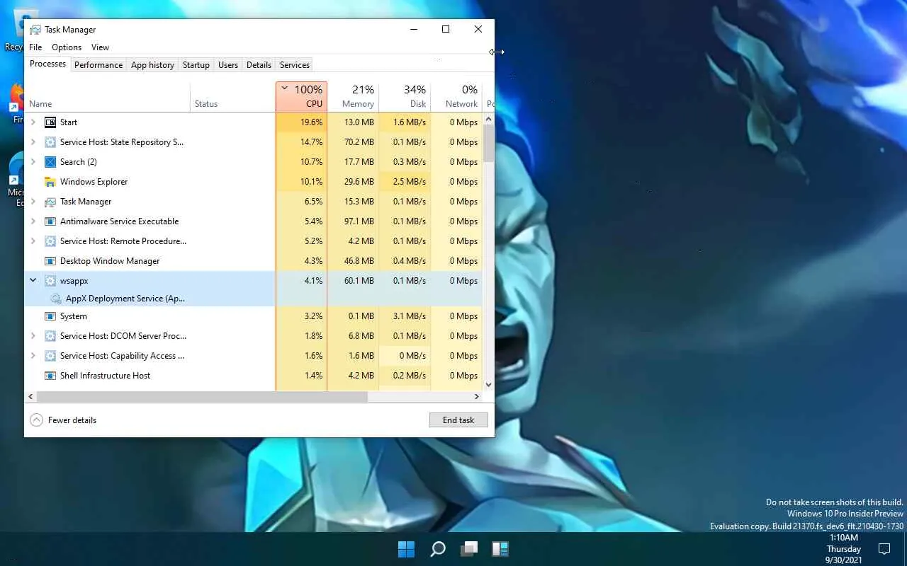Sort processes by the Status column header
Screen dimensions: 907x566
click(x=233, y=97)
